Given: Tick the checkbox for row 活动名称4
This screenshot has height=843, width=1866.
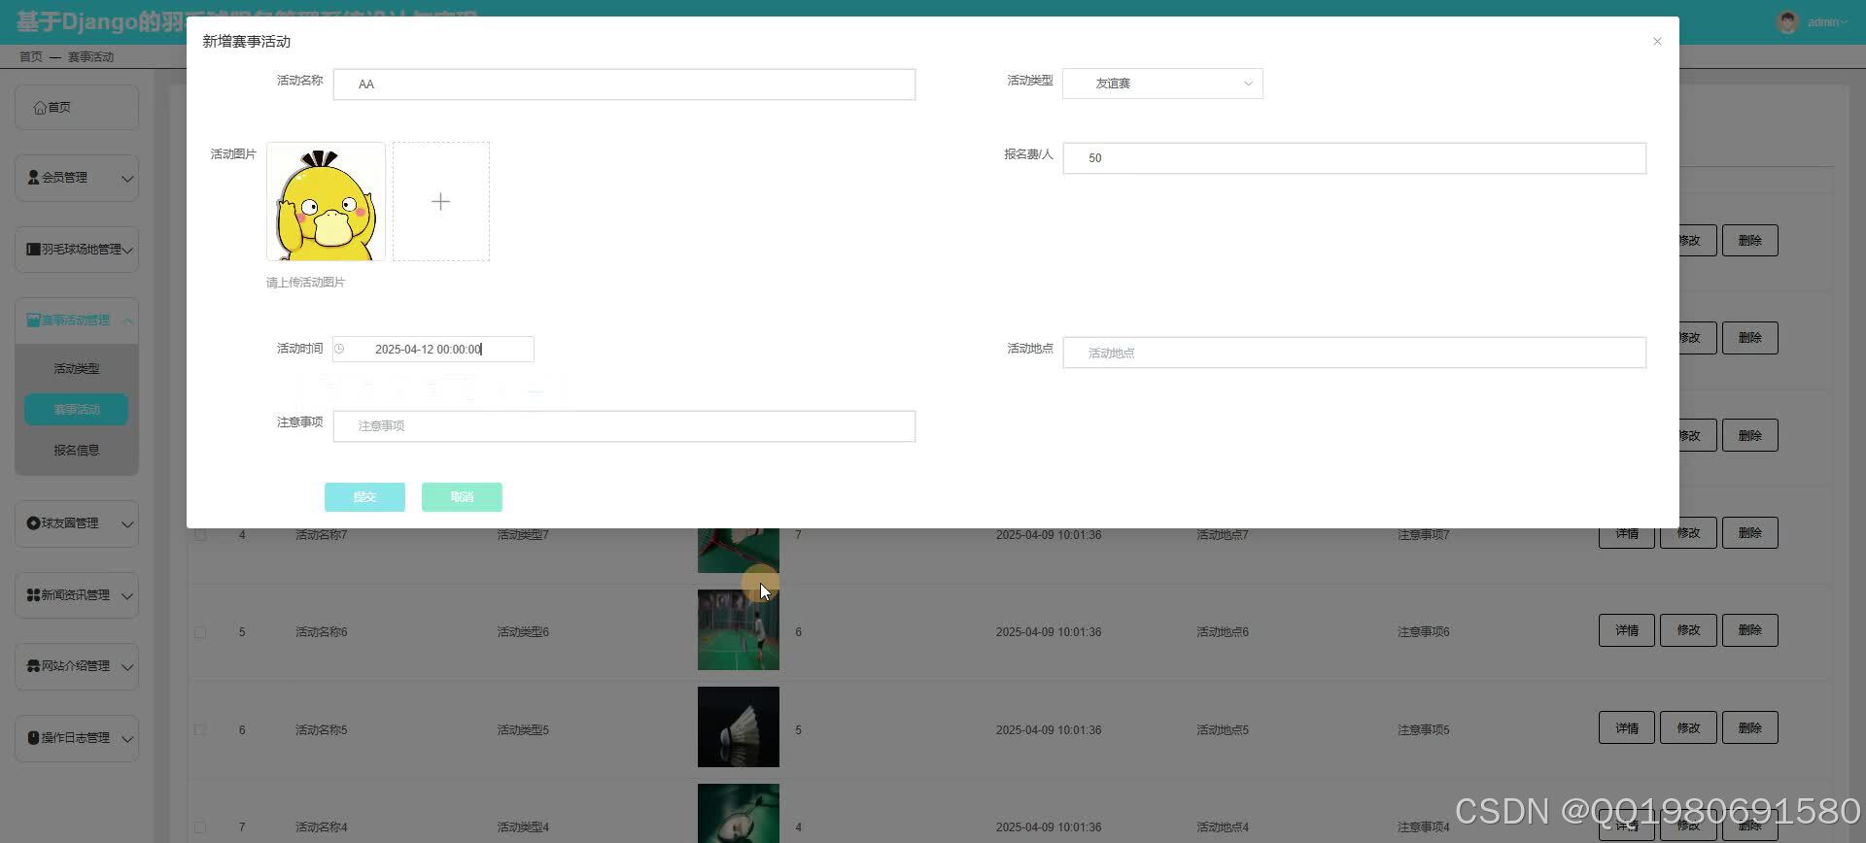Looking at the screenshot, I should pos(200,827).
